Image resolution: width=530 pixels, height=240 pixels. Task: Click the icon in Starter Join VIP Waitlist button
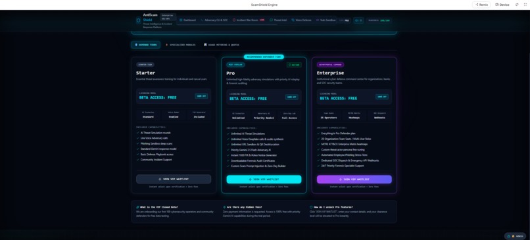click(x=160, y=179)
